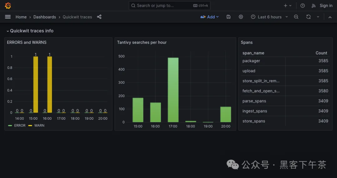Open refresh interval dropdown arrow

pyautogui.click(x=318, y=17)
